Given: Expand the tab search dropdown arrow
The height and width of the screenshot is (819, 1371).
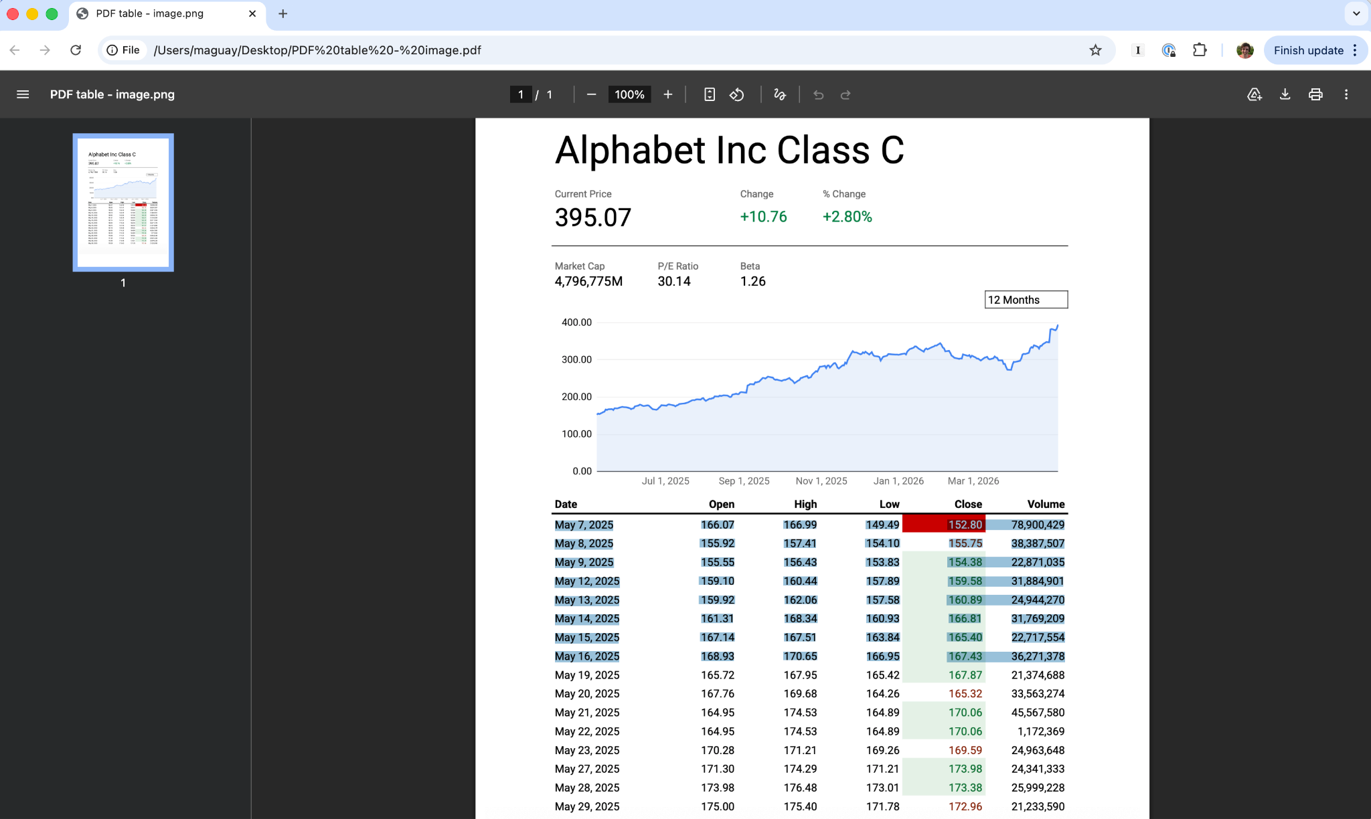Looking at the screenshot, I should click(1356, 13).
